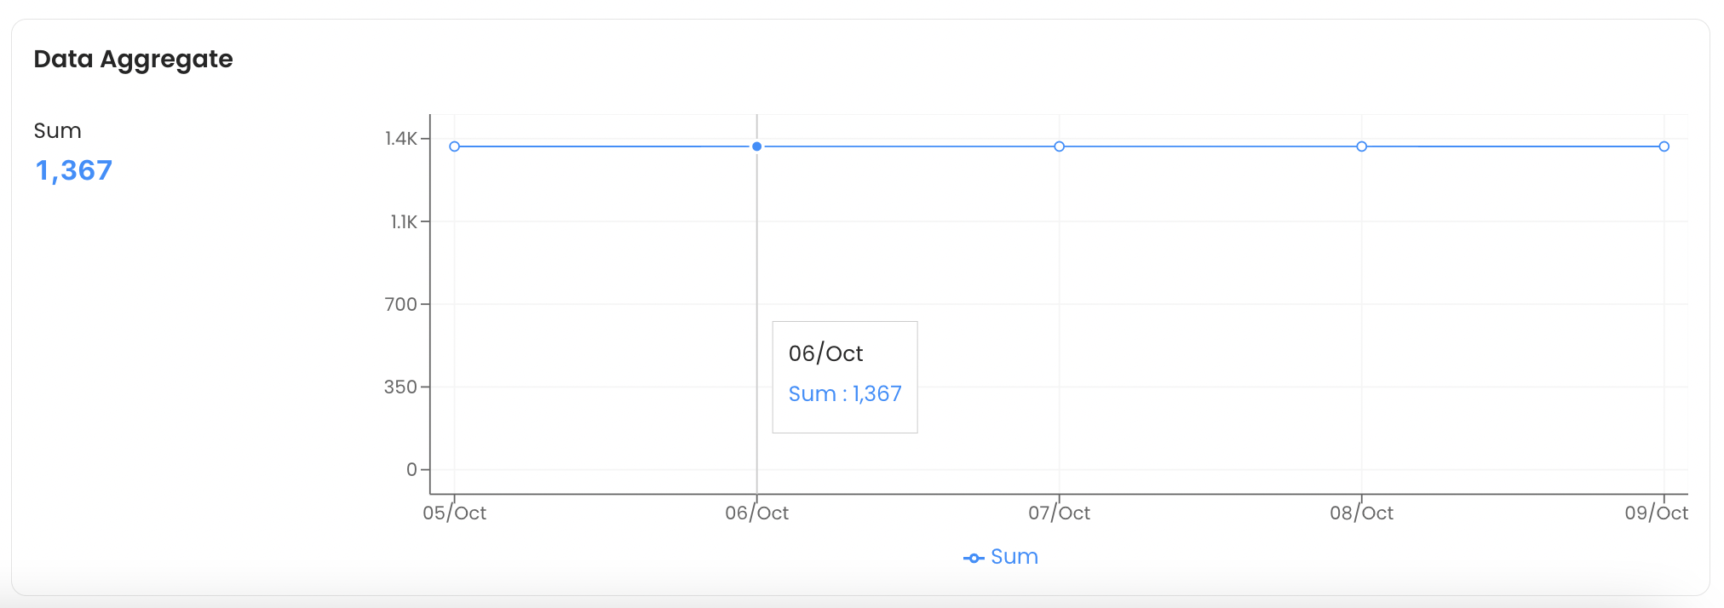Click the 06/Oct label inside the tooltip
Viewport: 1724px width, 608px height.
coord(825,353)
